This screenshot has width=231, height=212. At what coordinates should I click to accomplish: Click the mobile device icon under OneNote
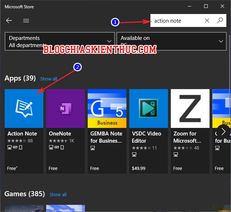62,147
